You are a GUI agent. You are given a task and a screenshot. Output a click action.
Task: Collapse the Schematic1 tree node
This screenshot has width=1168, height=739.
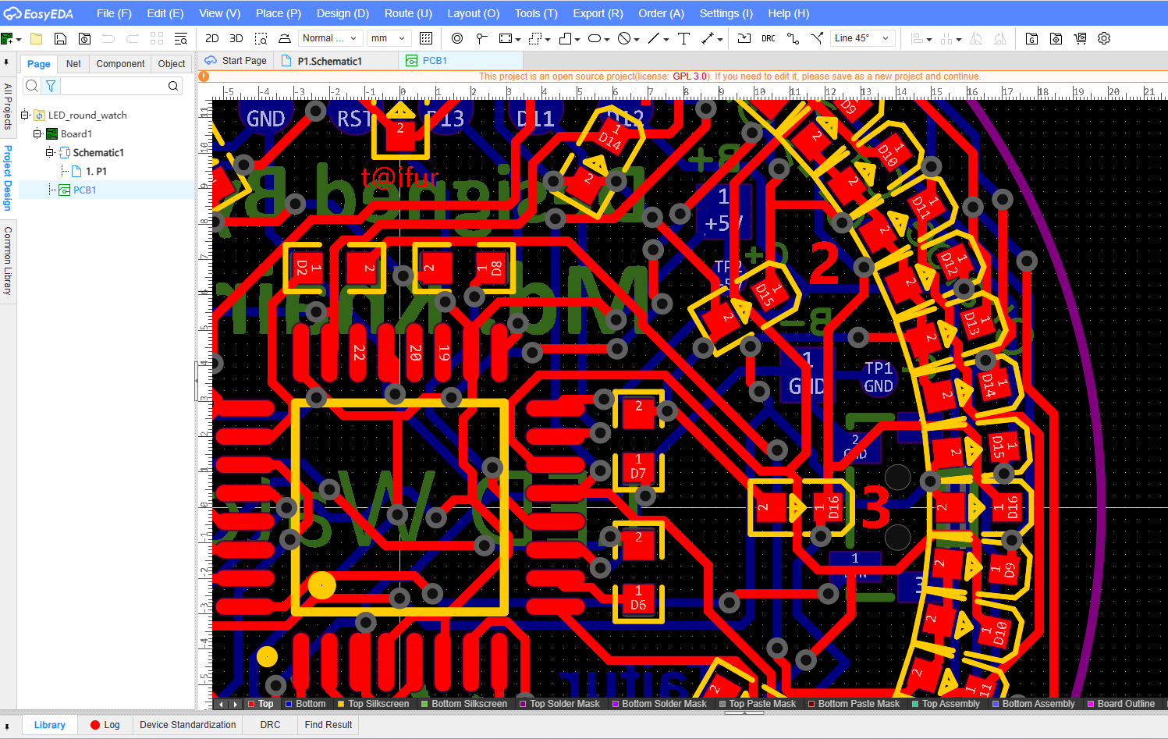coord(49,152)
